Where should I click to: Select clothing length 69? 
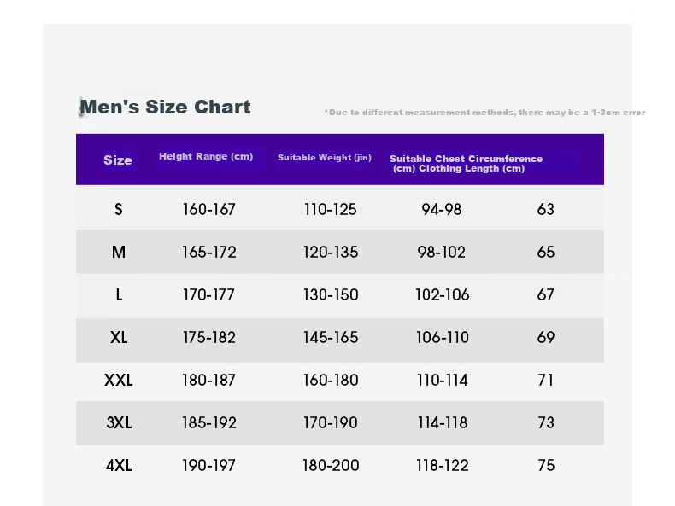click(545, 338)
